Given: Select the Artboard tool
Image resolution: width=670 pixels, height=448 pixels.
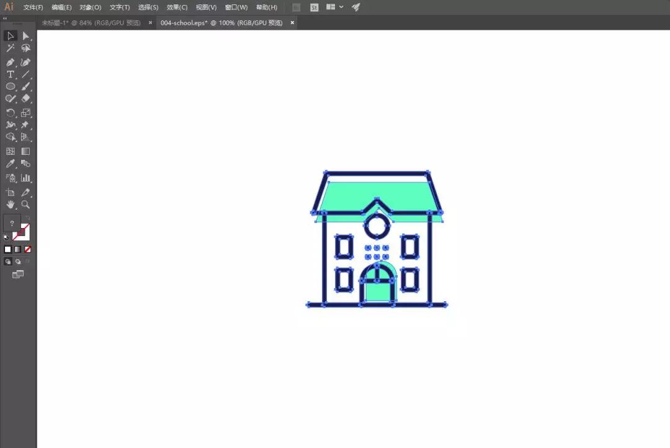Looking at the screenshot, I should (11, 193).
